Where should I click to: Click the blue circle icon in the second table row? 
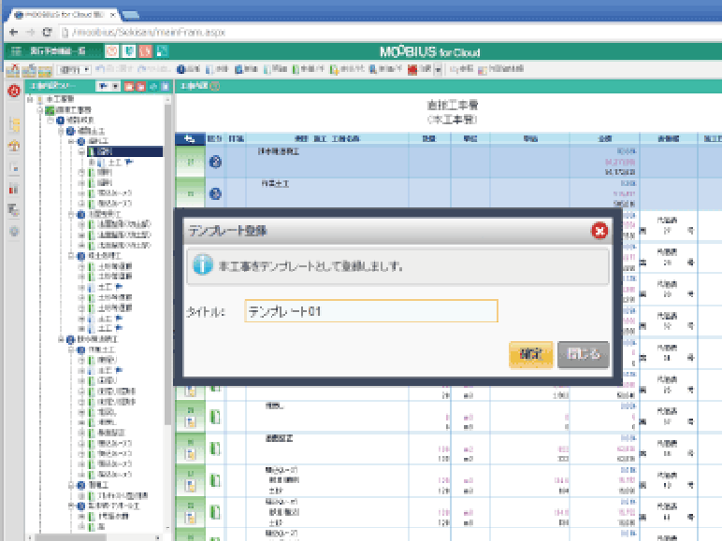pos(215,193)
